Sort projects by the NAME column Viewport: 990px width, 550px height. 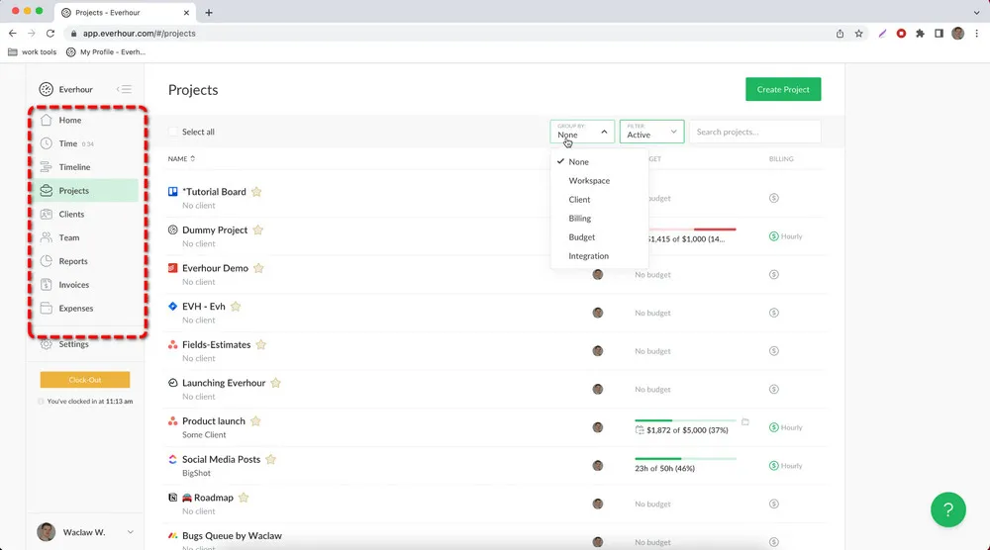[181, 159]
